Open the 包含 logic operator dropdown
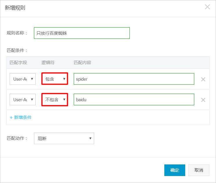The width and height of the screenshot is (216, 183). coord(55,79)
